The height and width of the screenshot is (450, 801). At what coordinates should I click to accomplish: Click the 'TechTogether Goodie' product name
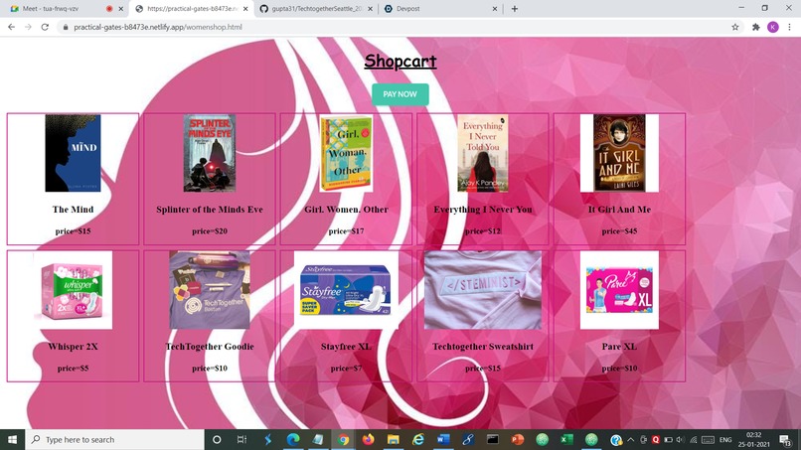pyautogui.click(x=210, y=347)
